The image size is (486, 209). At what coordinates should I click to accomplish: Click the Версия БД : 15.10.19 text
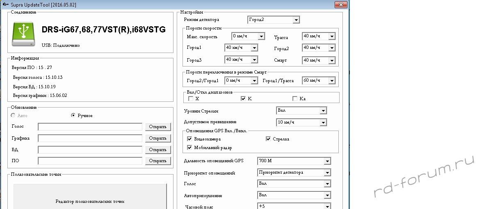coord(34,87)
